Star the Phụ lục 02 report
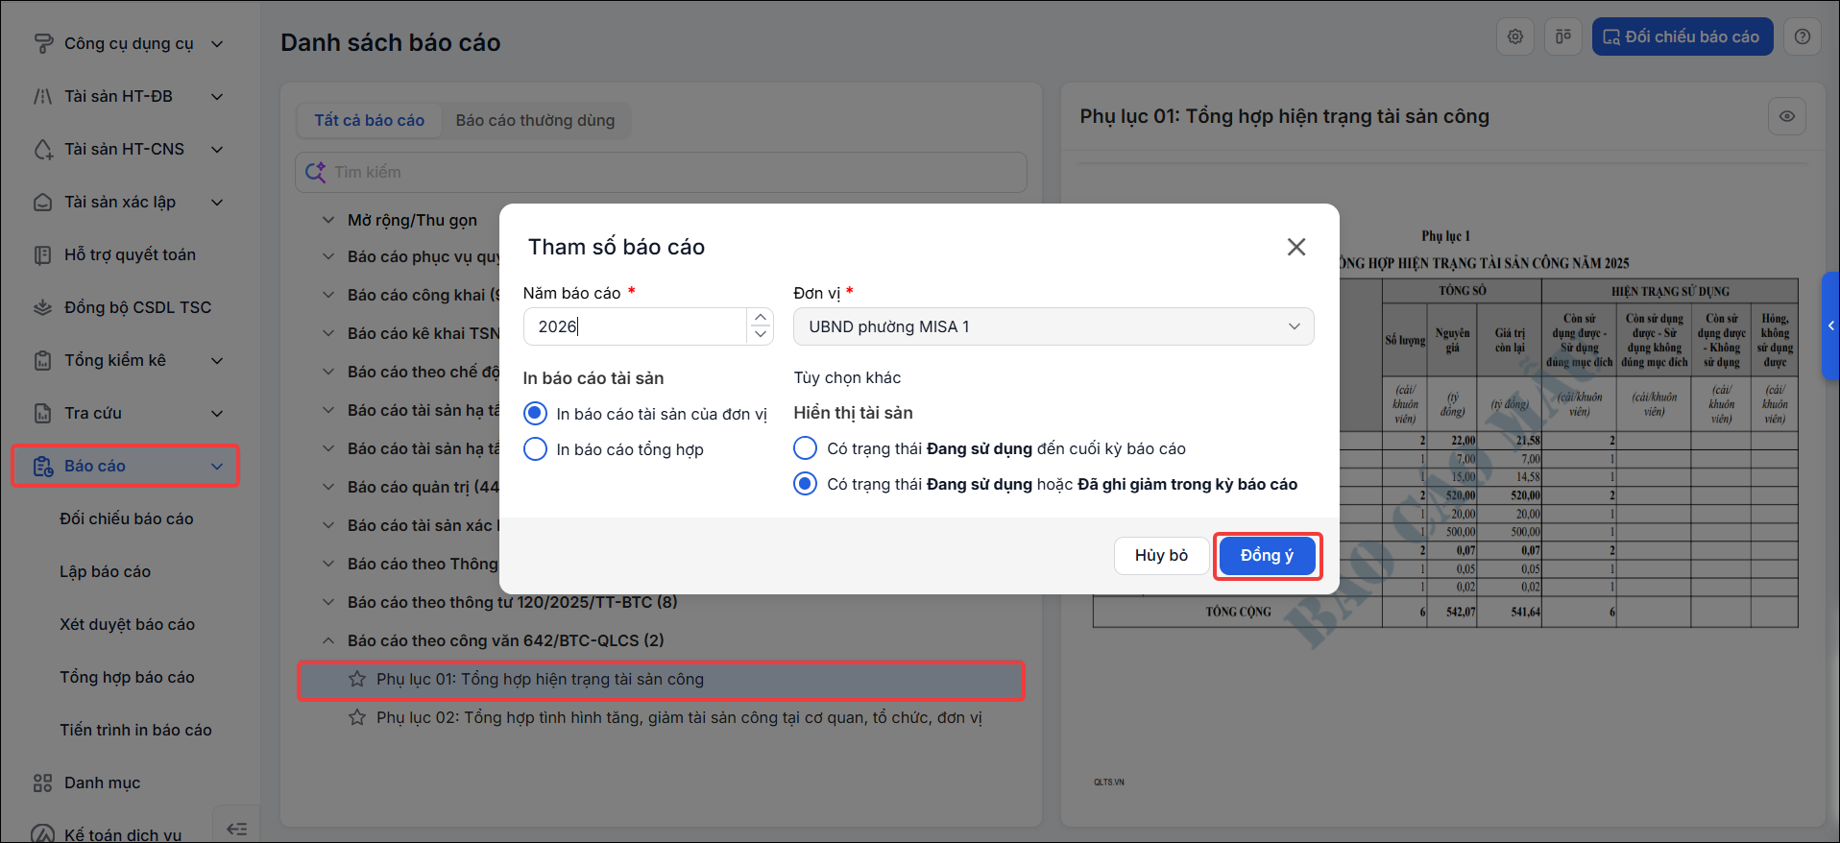 tap(357, 717)
